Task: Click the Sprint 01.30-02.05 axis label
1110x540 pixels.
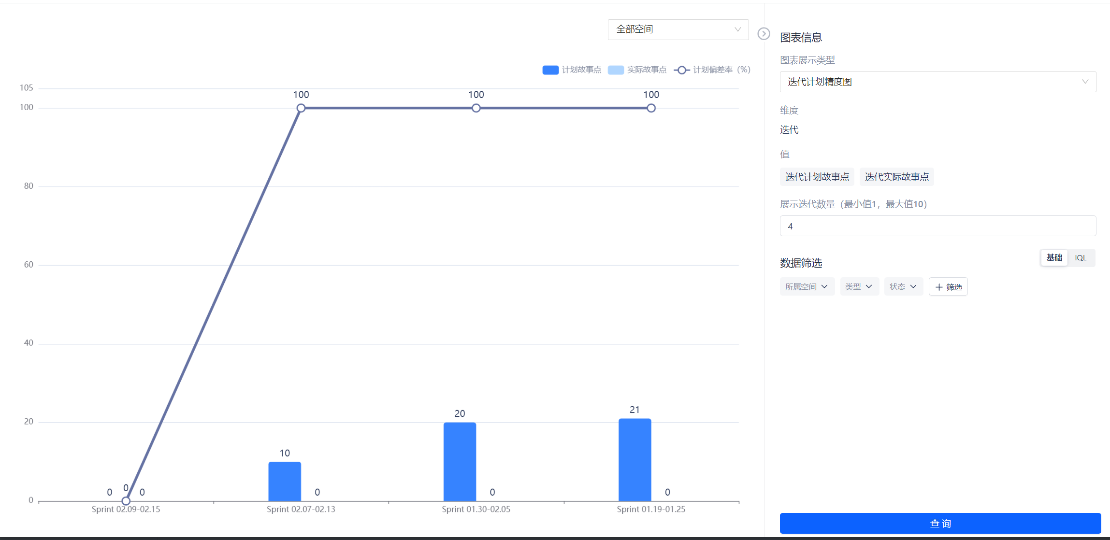Action: 476,509
